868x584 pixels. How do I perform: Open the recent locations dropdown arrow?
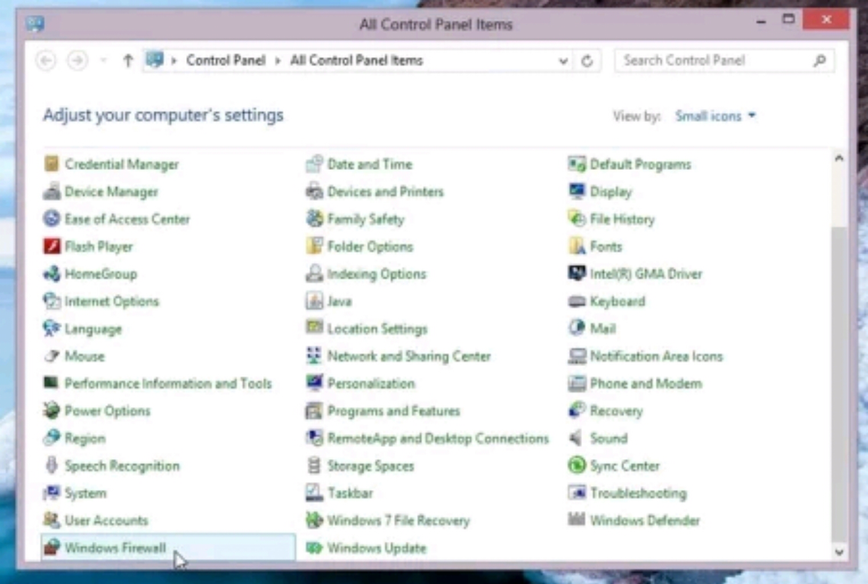[x=103, y=60]
